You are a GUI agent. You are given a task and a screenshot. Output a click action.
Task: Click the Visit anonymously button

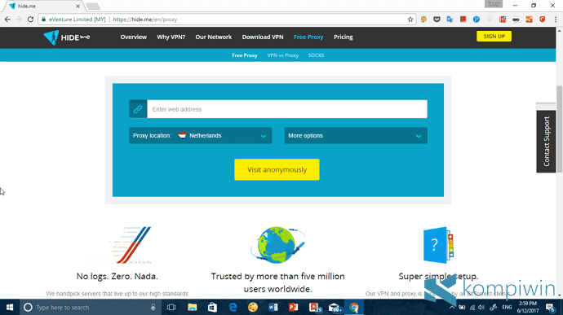(277, 169)
